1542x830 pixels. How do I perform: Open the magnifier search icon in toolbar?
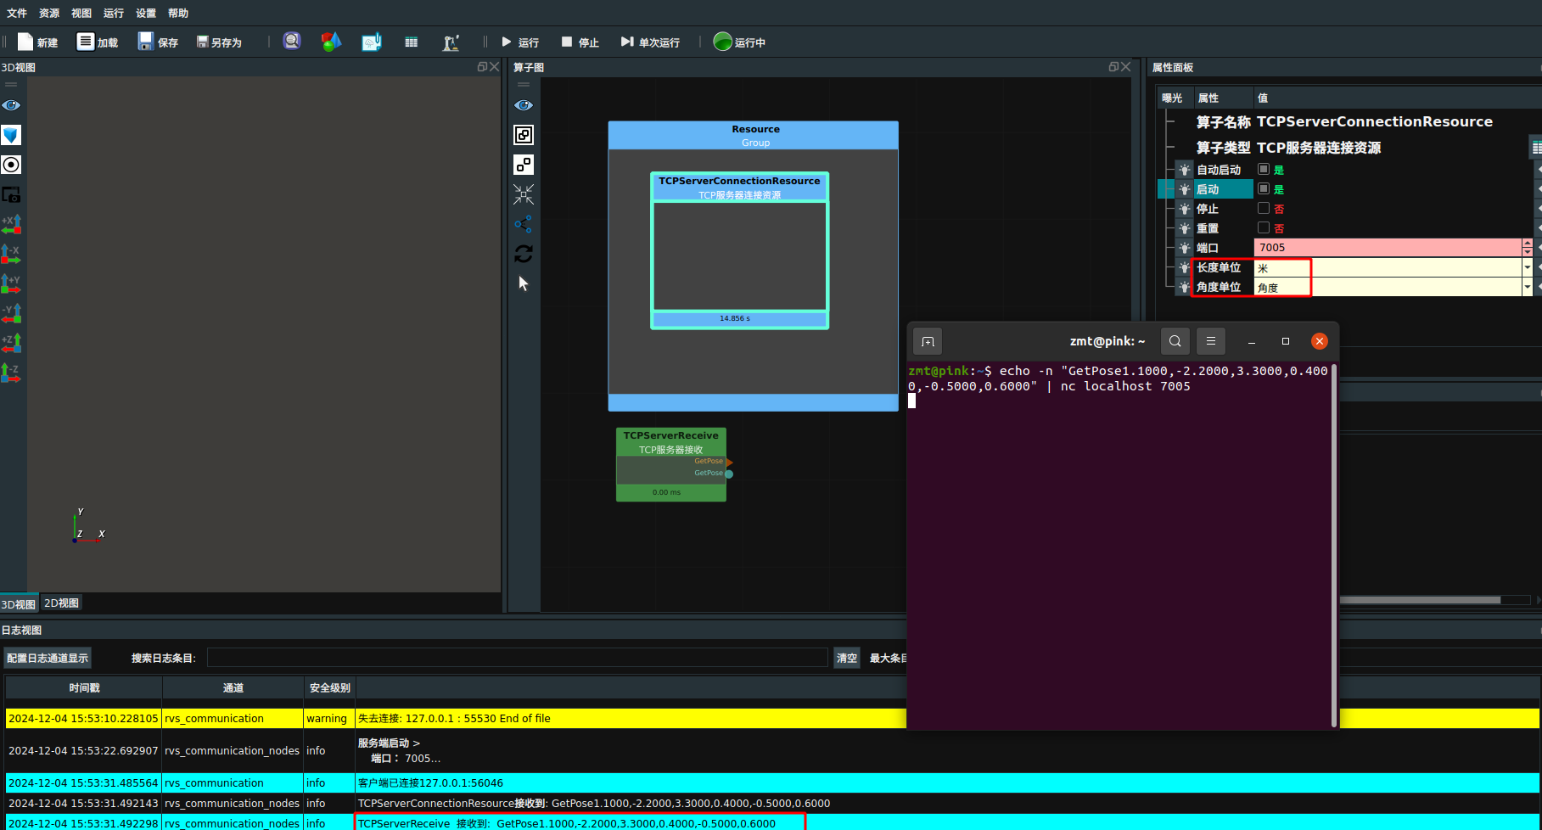(x=292, y=42)
